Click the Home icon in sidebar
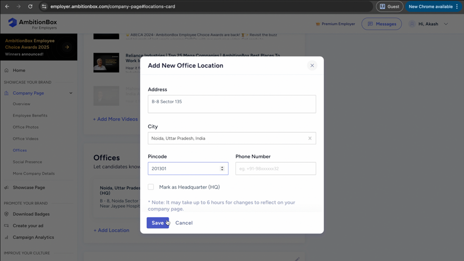The width and height of the screenshot is (464, 261). click(6, 71)
